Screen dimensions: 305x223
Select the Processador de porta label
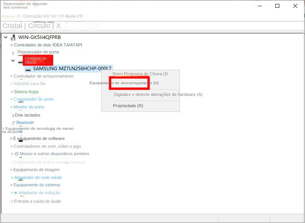click(38, 52)
